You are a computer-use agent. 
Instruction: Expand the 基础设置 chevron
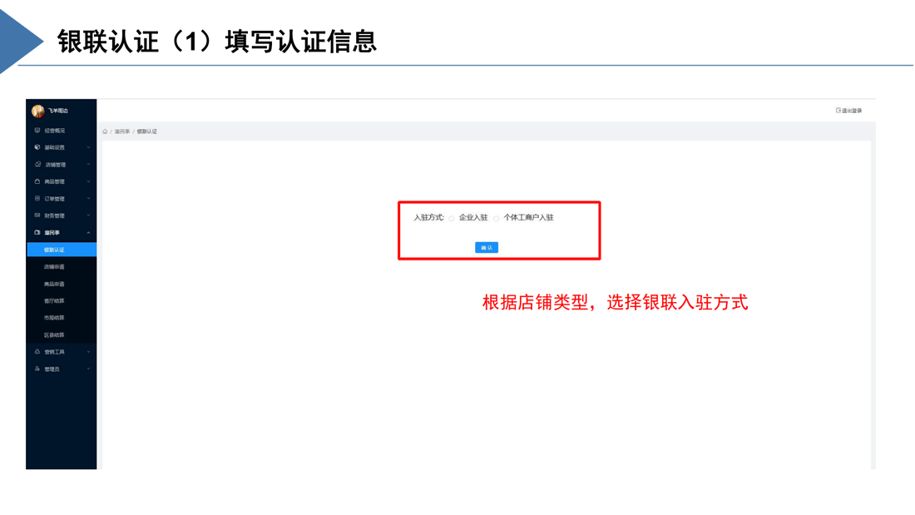pos(89,148)
